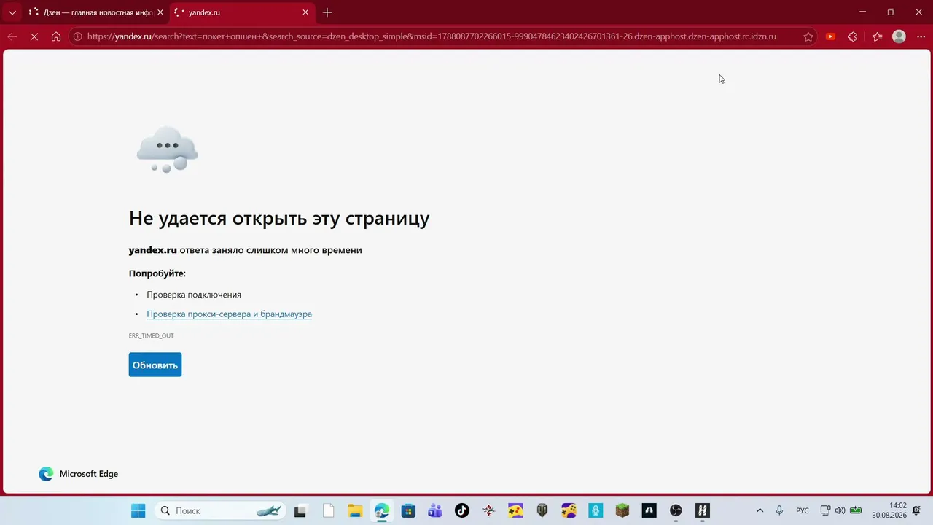The width and height of the screenshot is (933, 525).
Task: Click the Microsoft Edge taskbar icon
Action: coord(381,510)
